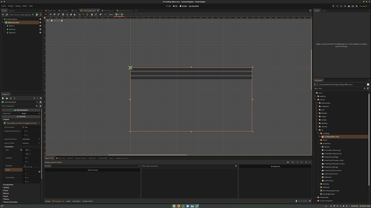Click the AssetLib workspace button
Viewport: 371px width, 208px height.
(x=193, y=6)
